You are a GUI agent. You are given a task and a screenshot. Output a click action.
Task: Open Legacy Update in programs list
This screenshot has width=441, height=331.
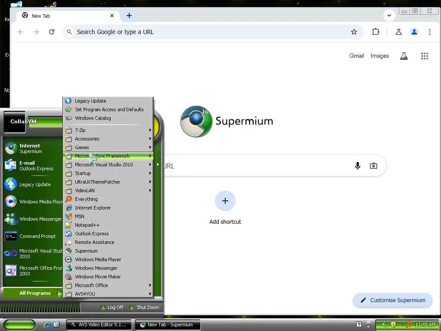click(108, 101)
